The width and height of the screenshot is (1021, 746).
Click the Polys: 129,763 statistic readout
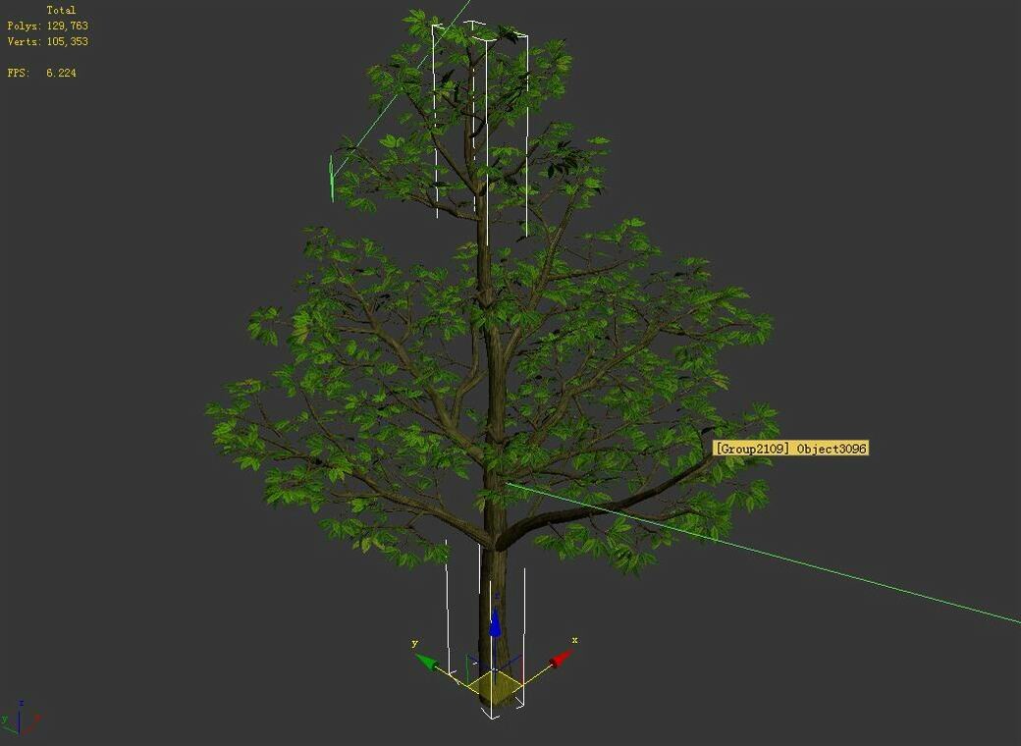(x=47, y=27)
